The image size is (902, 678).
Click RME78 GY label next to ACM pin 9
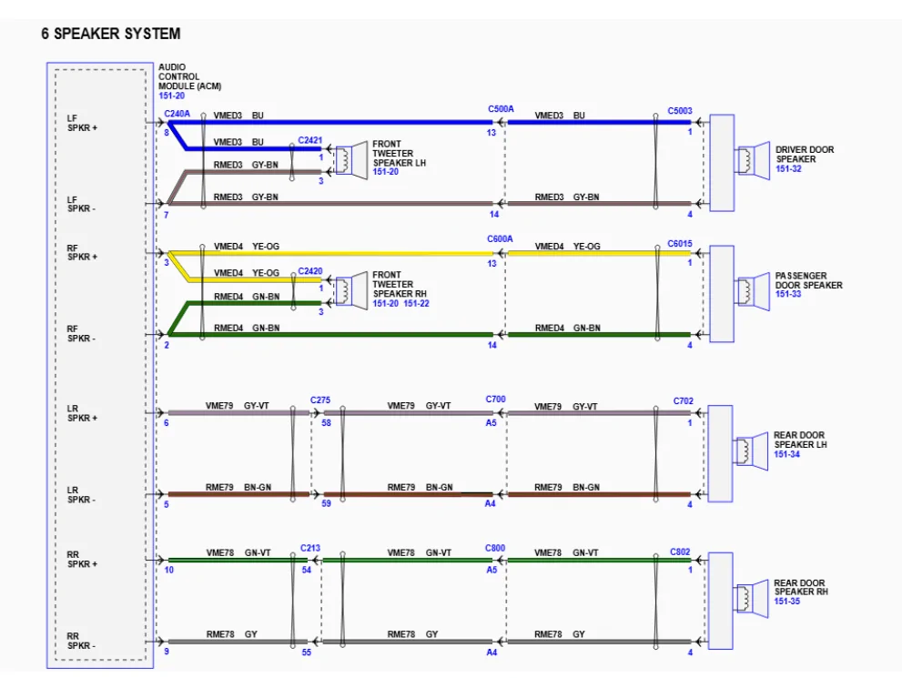point(232,635)
